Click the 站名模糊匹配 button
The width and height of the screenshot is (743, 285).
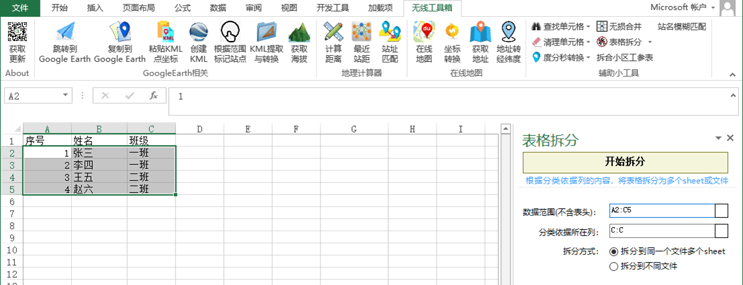pyautogui.click(x=681, y=27)
